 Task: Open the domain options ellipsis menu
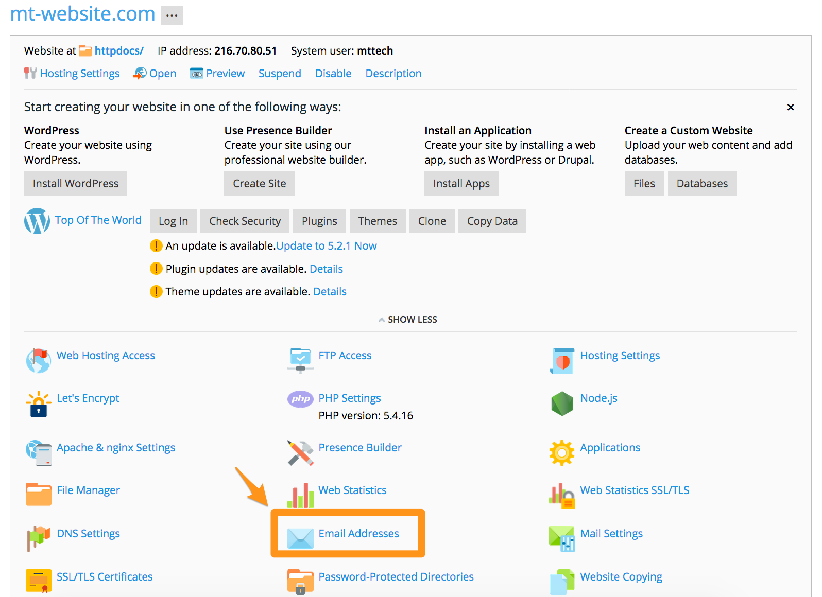point(172,15)
